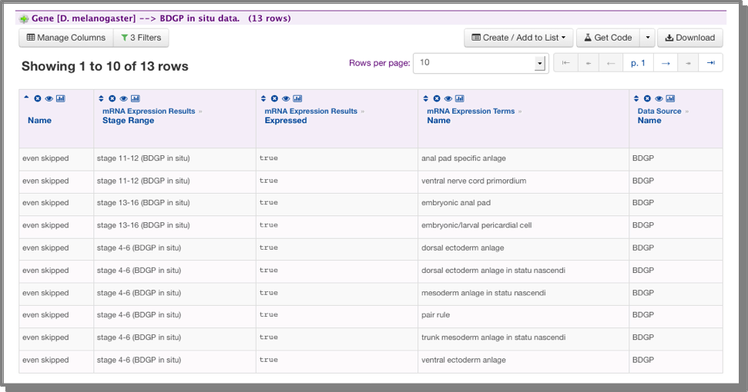Toggle visibility of gene Name column
Screen dimensions: 748x392
pos(49,98)
